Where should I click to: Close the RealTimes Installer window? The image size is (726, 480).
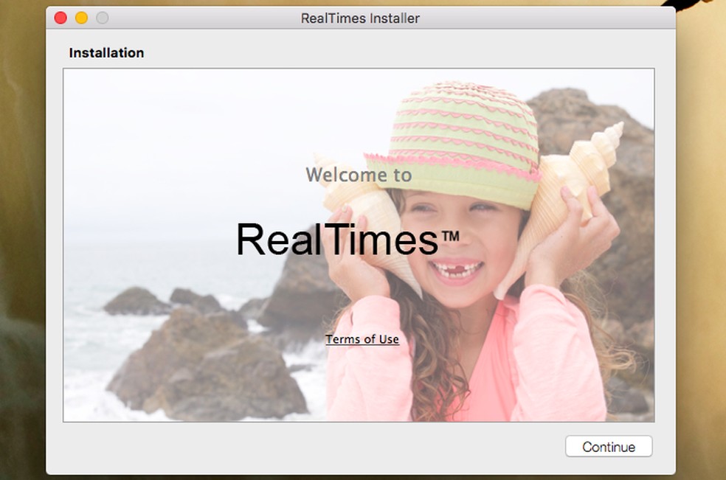pos(60,16)
